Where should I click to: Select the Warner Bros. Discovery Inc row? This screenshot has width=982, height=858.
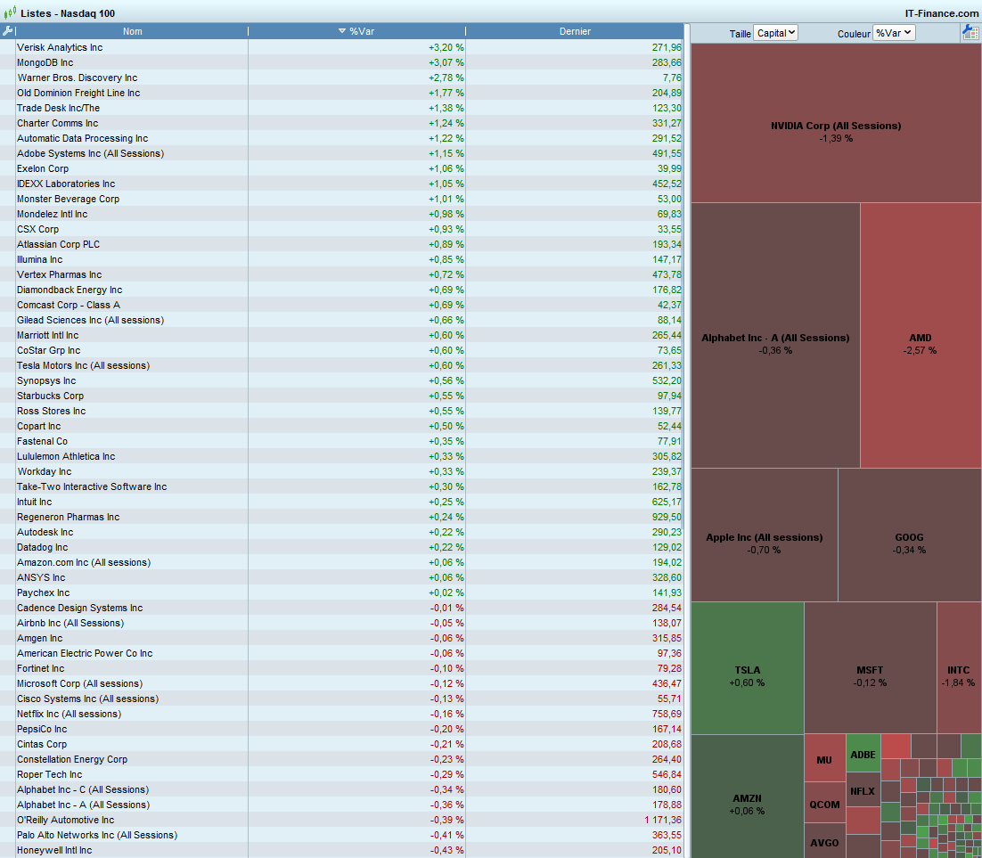click(x=341, y=78)
